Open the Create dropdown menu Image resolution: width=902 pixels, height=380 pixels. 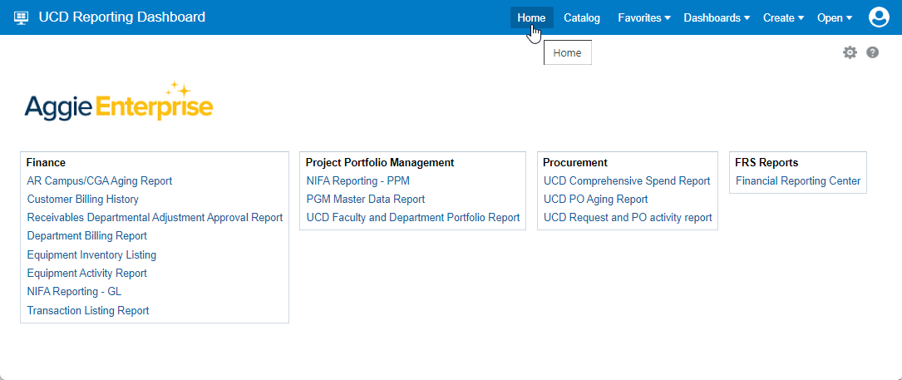(783, 17)
